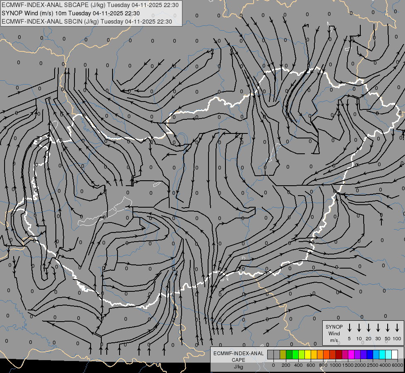Click the 100 speed value in wind legend
Viewport: 405px width, 373px height.
point(397,339)
